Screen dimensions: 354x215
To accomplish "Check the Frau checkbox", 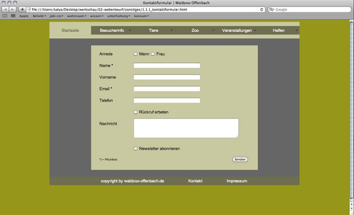I will tap(153, 54).
